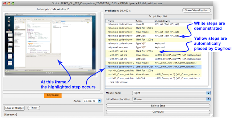The height and width of the screenshot is (118, 235).
Task: Open the Initial hand location dropdown
Action: [171, 99]
